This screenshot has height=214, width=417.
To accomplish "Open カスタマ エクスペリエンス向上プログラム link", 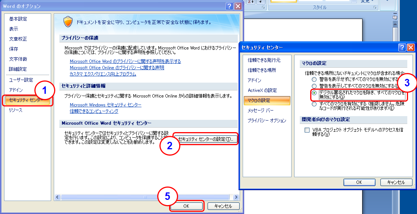I will tap(103, 74).
